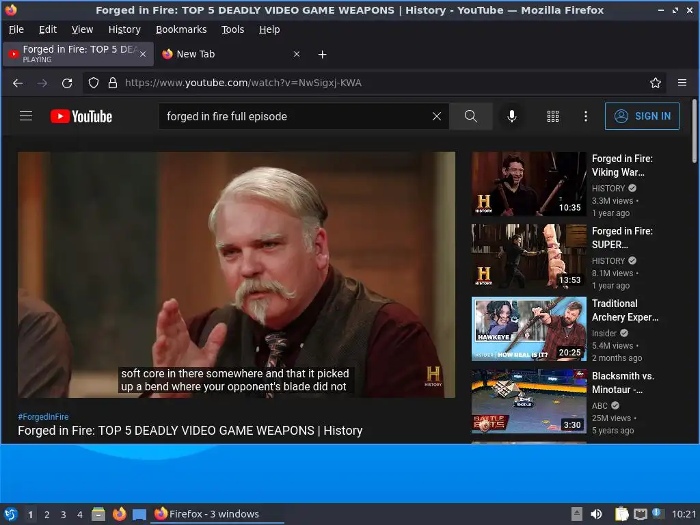700x525 pixels.
Task: Click the main video title text
Action: [190, 431]
